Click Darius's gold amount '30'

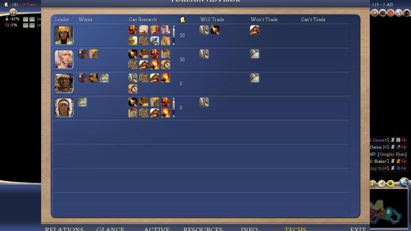coord(182,35)
